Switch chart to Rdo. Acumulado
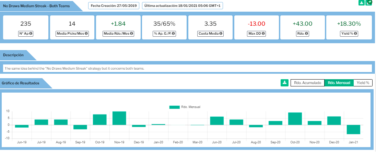Image resolution: width=376 pixels, height=155 pixels. click(x=307, y=83)
